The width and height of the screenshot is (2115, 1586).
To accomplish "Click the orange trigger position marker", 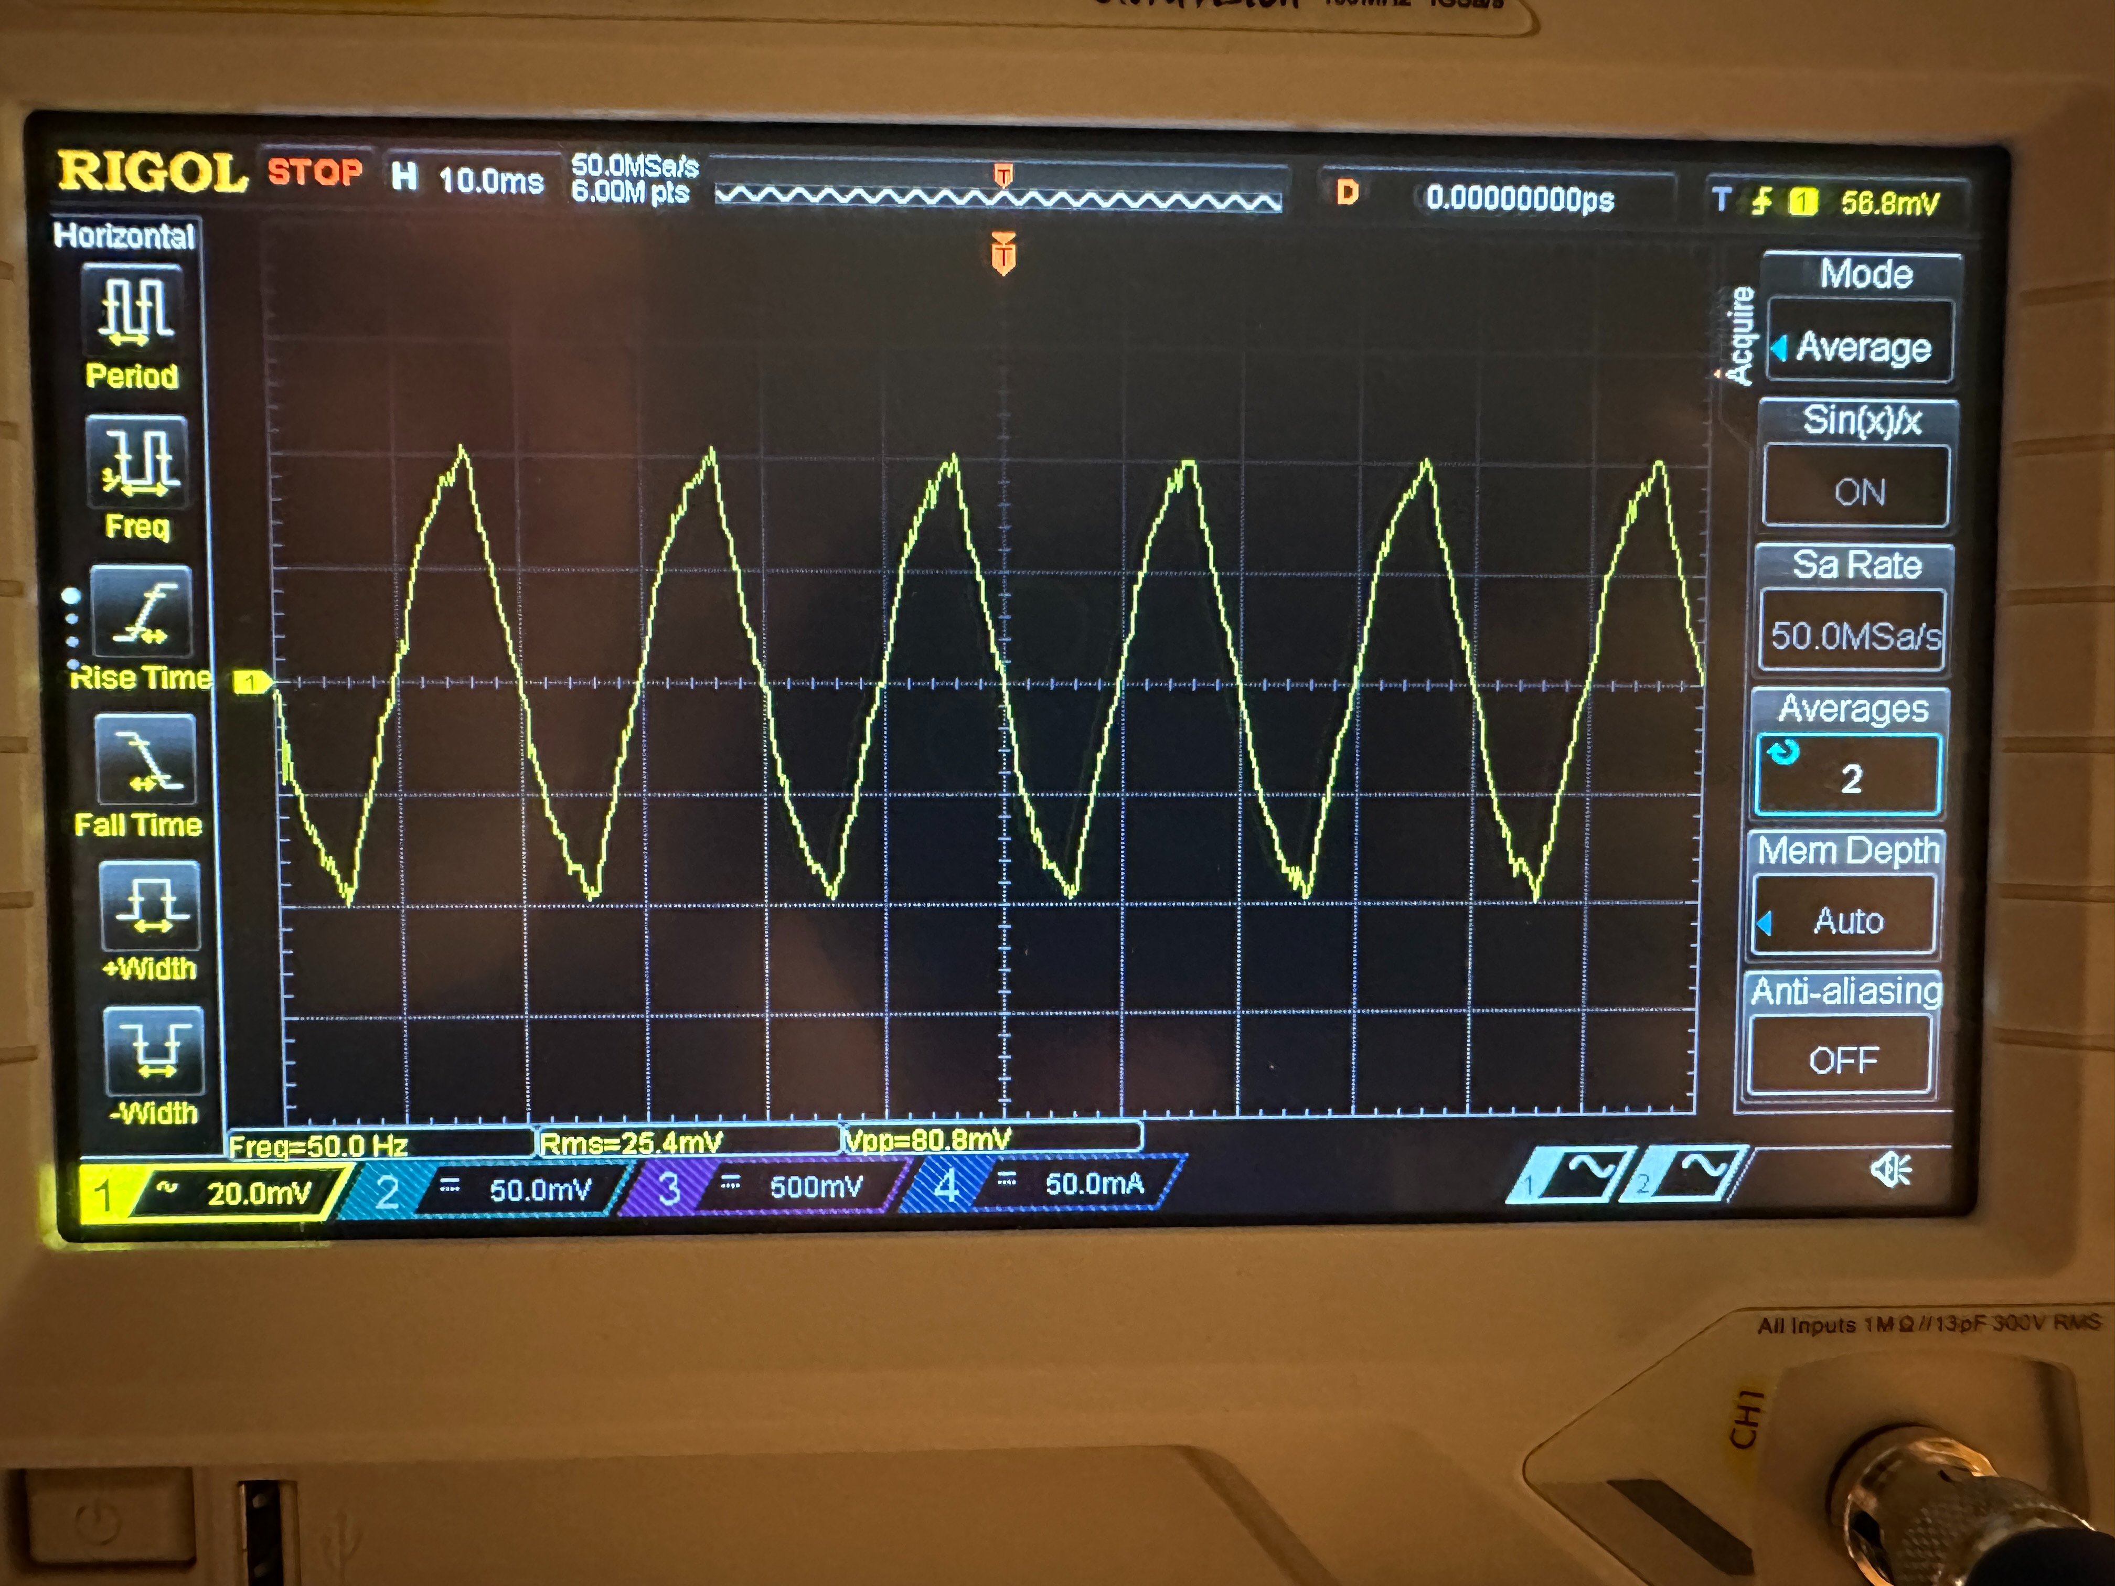I will coord(1003,253).
